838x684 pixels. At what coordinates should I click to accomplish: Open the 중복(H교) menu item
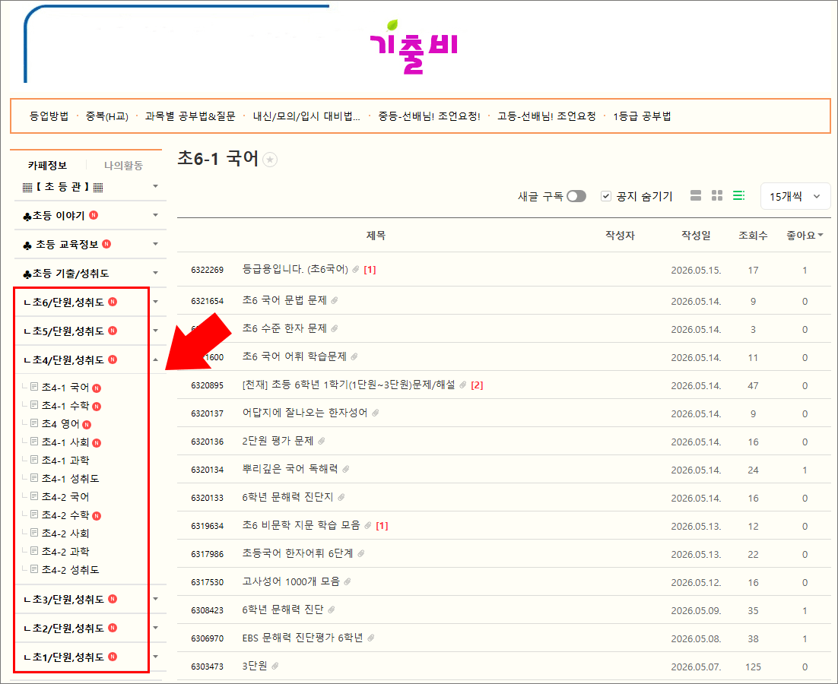tap(107, 116)
